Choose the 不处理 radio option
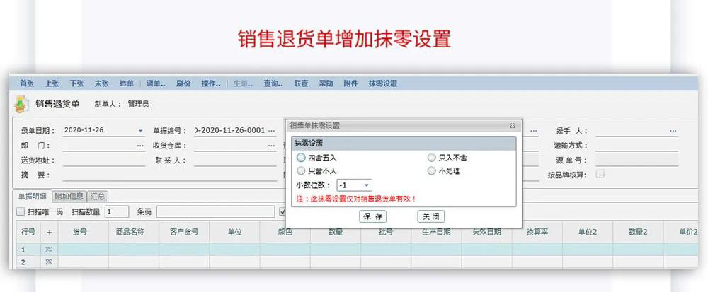The width and height of the screenshot is (708, 292). point(432,170)
